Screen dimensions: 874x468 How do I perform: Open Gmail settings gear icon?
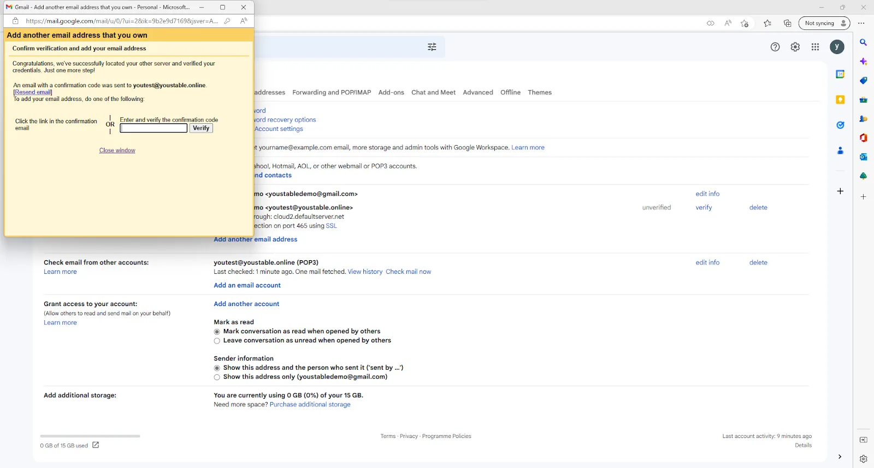click(x=795, y=47)
